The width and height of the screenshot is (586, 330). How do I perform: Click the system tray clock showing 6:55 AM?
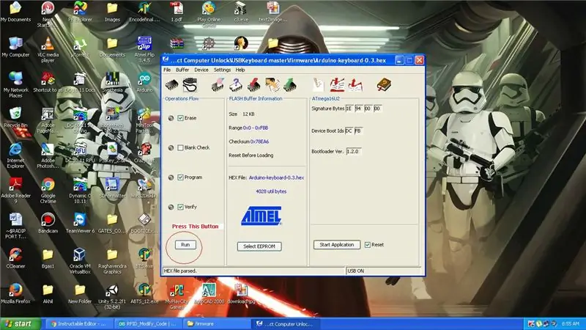click(x=570, y=323)
